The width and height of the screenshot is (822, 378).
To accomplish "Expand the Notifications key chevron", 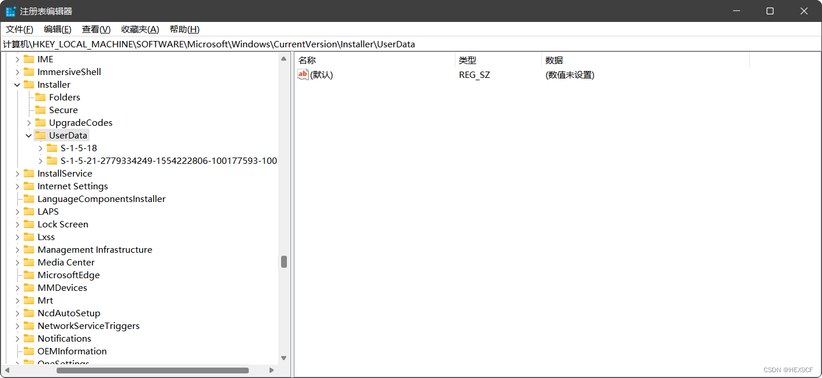I will click(x=17, y=339).
